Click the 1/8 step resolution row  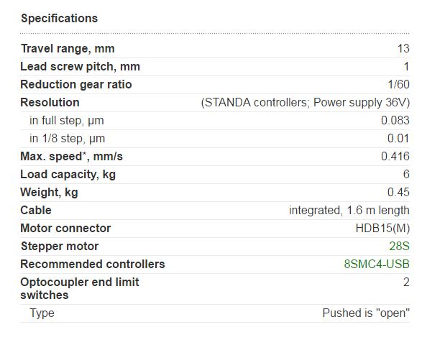coord(215,139)
